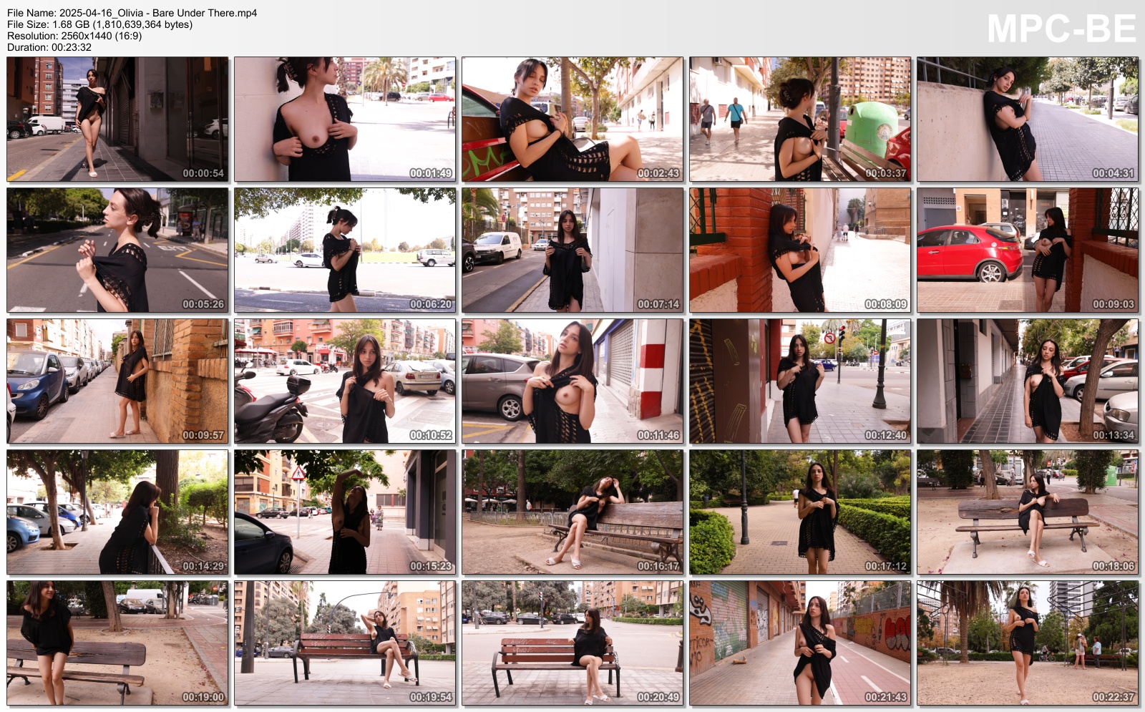Open the thumbnail stamped 00:04:31

pyautogui.click(x=1028, y=119)
